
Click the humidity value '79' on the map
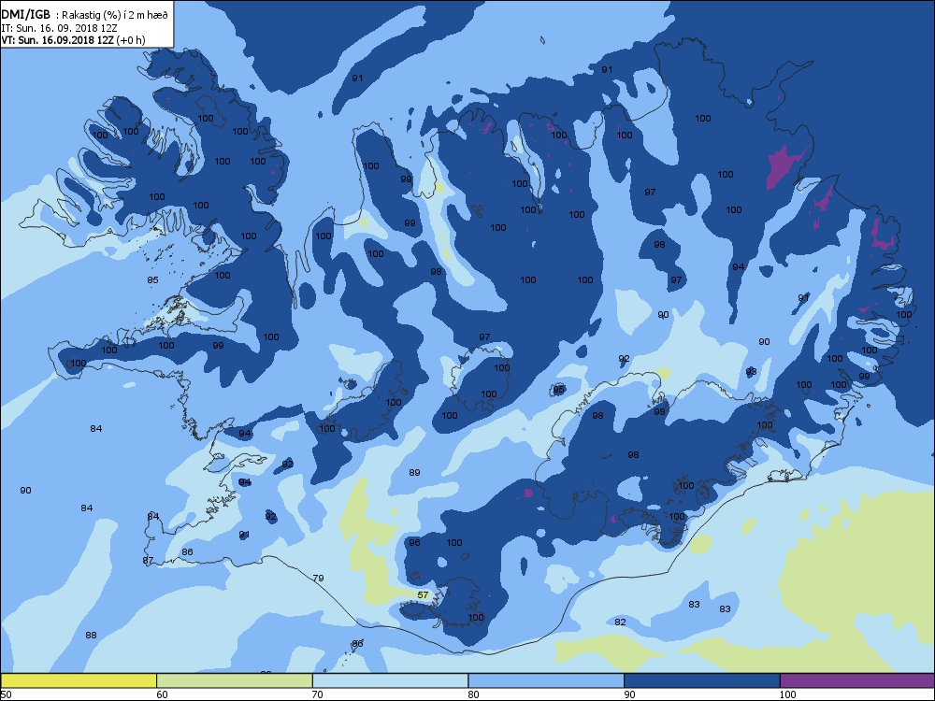pyautogui.click(x=319, y=579)
